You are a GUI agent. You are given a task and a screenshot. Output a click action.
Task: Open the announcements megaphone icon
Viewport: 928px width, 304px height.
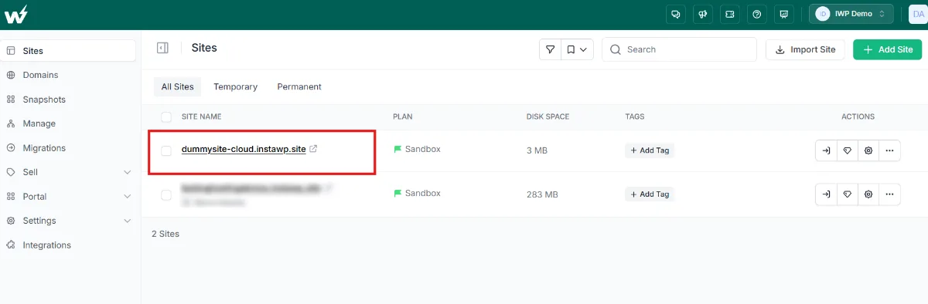(x=703, y=14)
